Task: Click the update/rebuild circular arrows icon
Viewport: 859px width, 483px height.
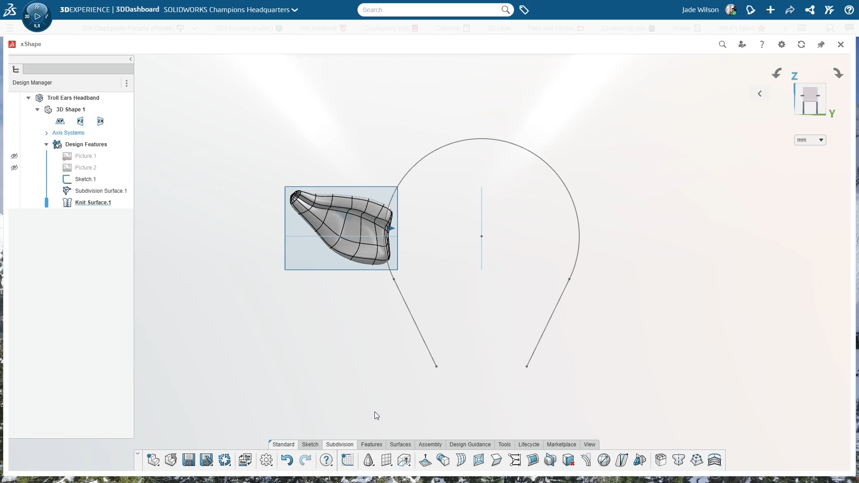Action: tap(225, 460)
